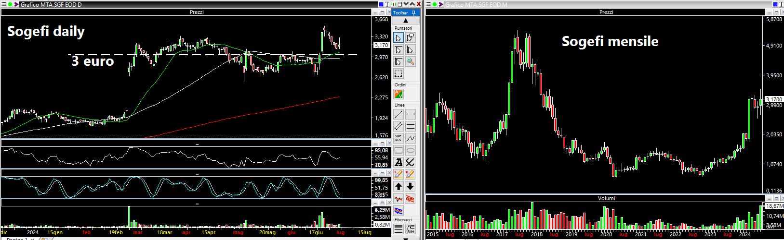Viewport: 784px width, 240px height.
Task: Select the horizontal crosshair line pointer
Action: 399,50
